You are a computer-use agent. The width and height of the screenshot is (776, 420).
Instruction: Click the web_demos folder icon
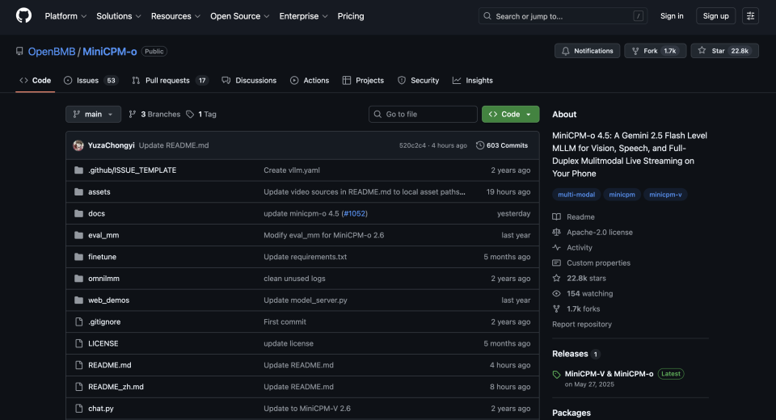[x=78, y=300]
